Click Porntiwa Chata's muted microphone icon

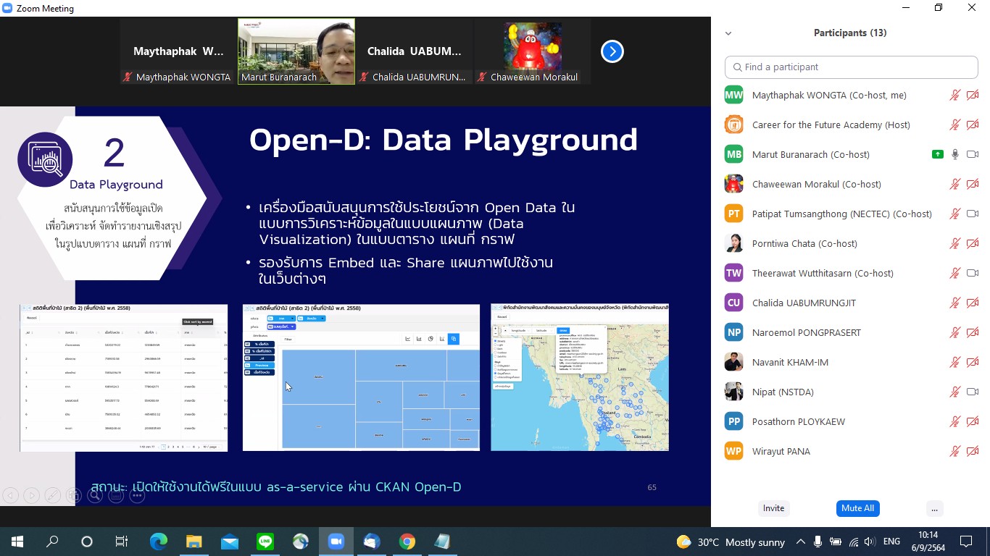pos(955,243)
